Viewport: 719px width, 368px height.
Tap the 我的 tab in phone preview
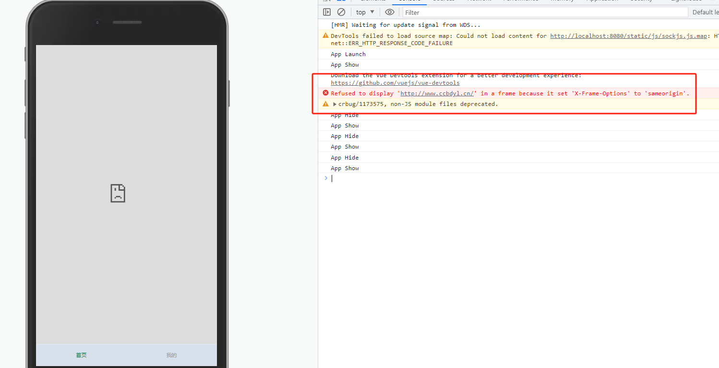(171, 355)
